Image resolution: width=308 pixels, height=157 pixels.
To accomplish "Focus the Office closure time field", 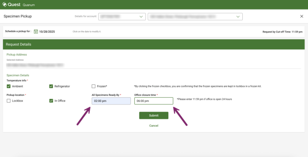I will [154, 101].
